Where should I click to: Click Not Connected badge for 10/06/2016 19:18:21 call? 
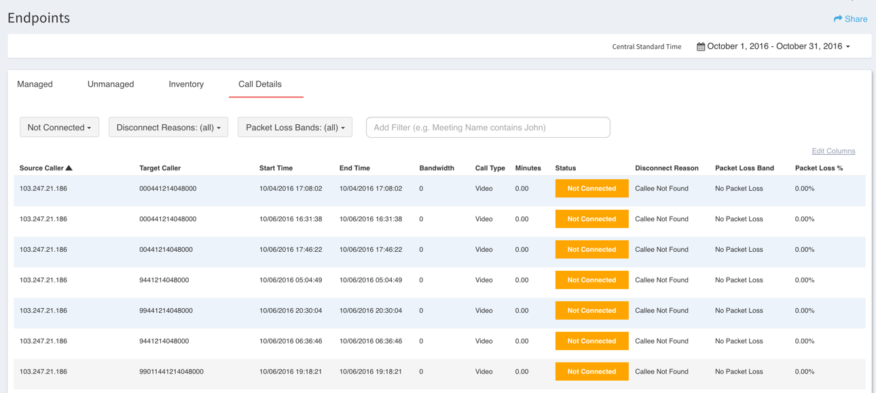click(x=592, y=372)
